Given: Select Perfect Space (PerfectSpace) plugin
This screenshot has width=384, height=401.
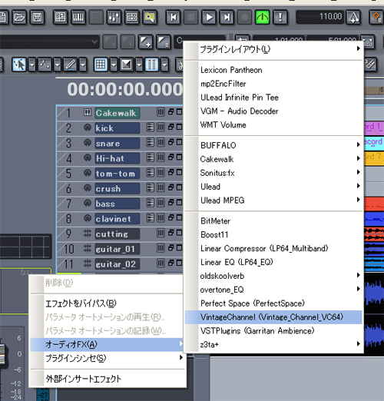Looking at the screenshot, I should coord(273,303).
